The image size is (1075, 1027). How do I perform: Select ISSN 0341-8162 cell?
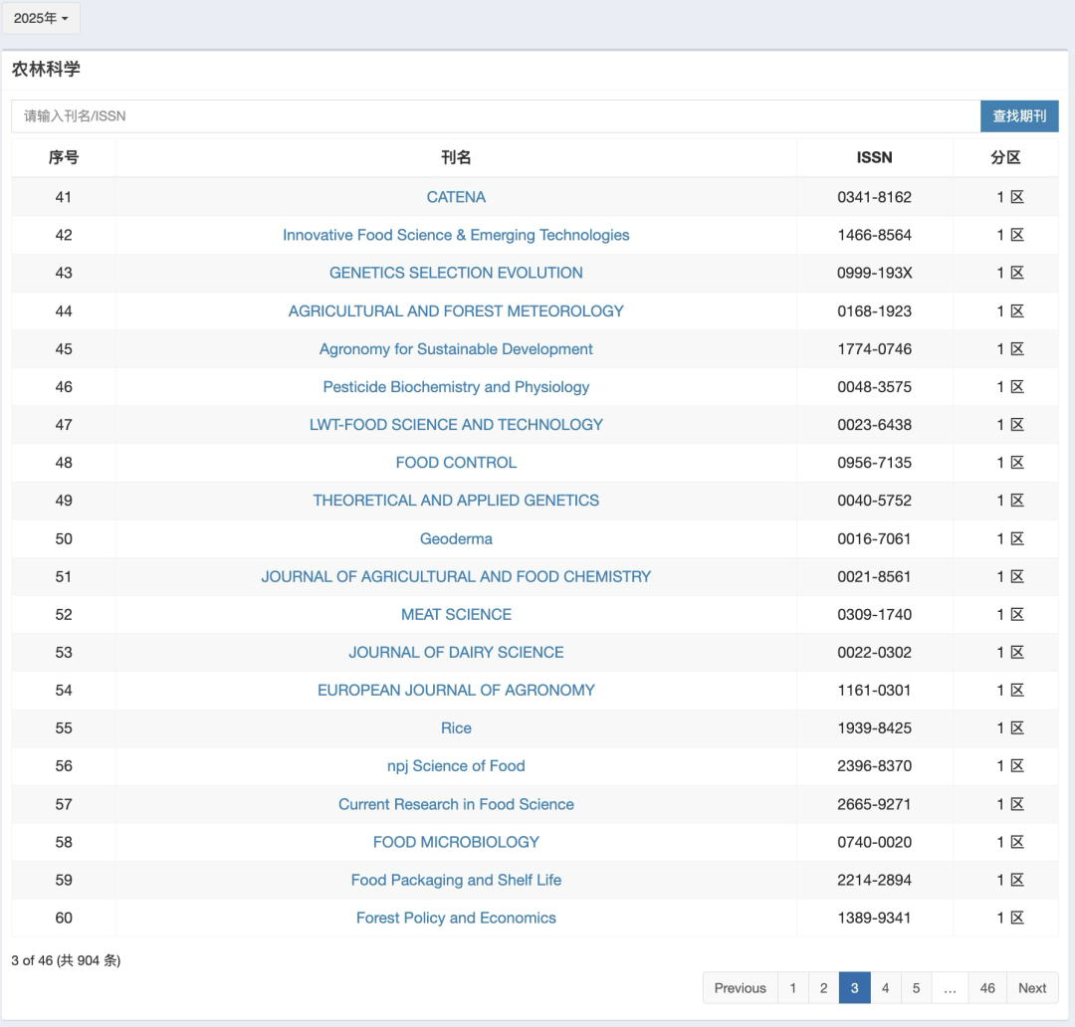pyautogui.click(x=874, y=197)
